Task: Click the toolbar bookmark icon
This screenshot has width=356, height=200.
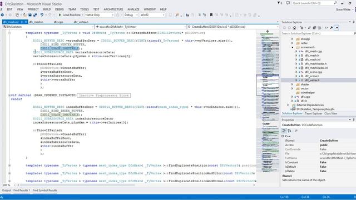Action: pos(211,15)
